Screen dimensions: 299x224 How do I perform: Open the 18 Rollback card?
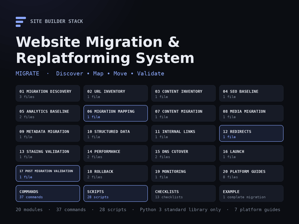pyautogui.click(x=116, y=173)
